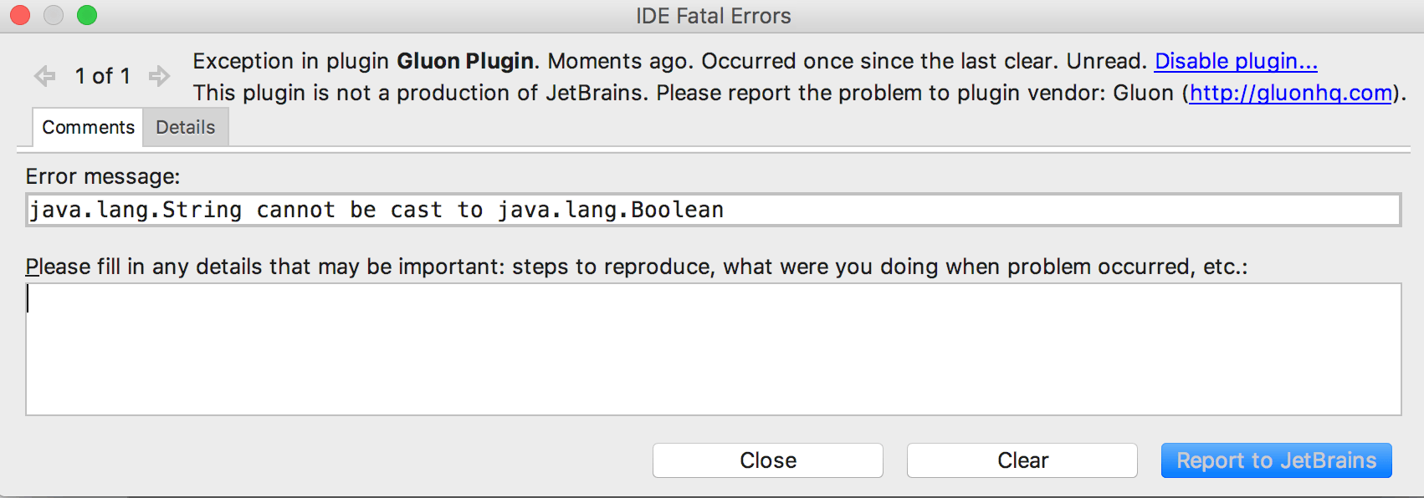Screen dimensions: 1424x498
Task: Click the 'IDE Fatal Errors' title bar
Action: pos(713,16)
